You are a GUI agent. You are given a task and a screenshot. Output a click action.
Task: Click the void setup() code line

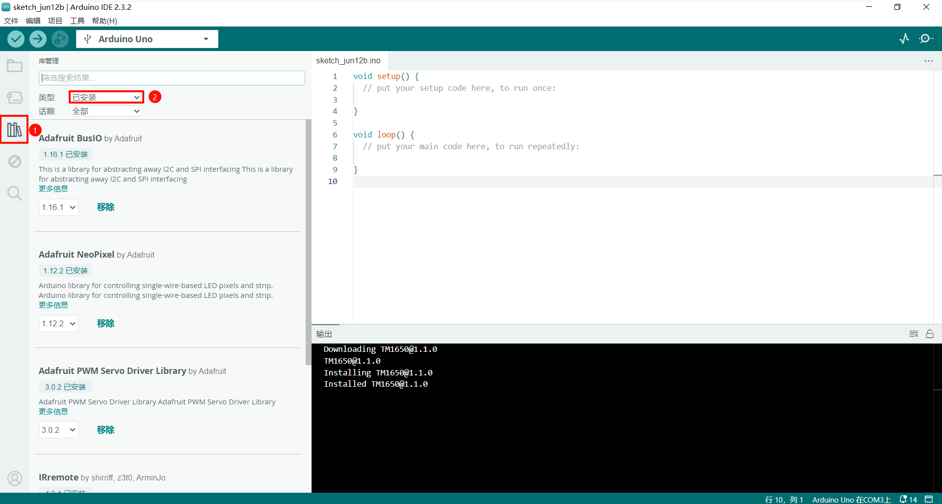386,77
